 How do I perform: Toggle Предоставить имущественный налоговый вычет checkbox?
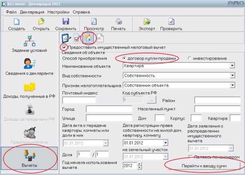64,47
